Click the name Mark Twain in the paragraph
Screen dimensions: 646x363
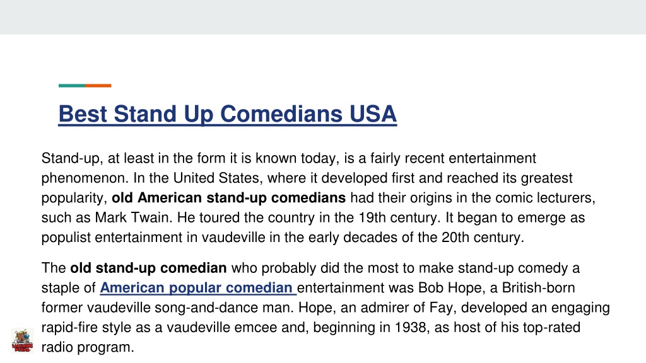(132, 217)
